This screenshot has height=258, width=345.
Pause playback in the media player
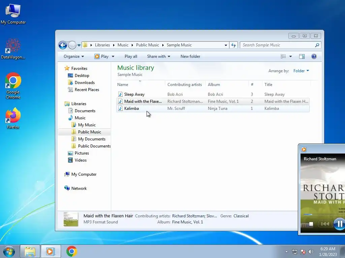click(340, 224)
